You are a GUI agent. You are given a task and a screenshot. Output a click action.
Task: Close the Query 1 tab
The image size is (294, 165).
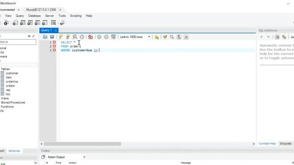click(x=56, y=30)
